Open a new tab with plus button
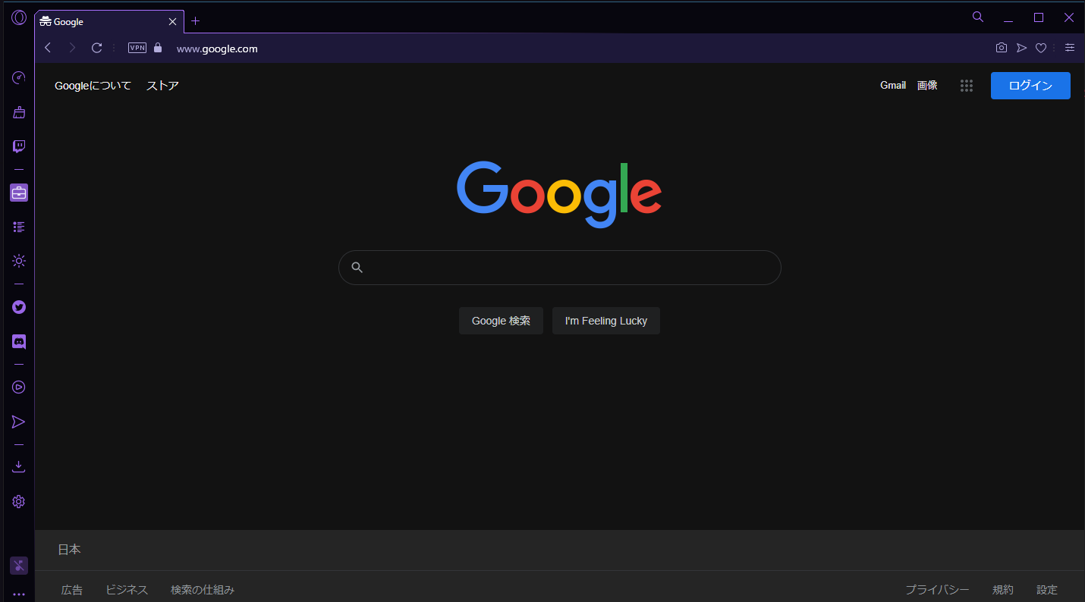 click(195, 21)
